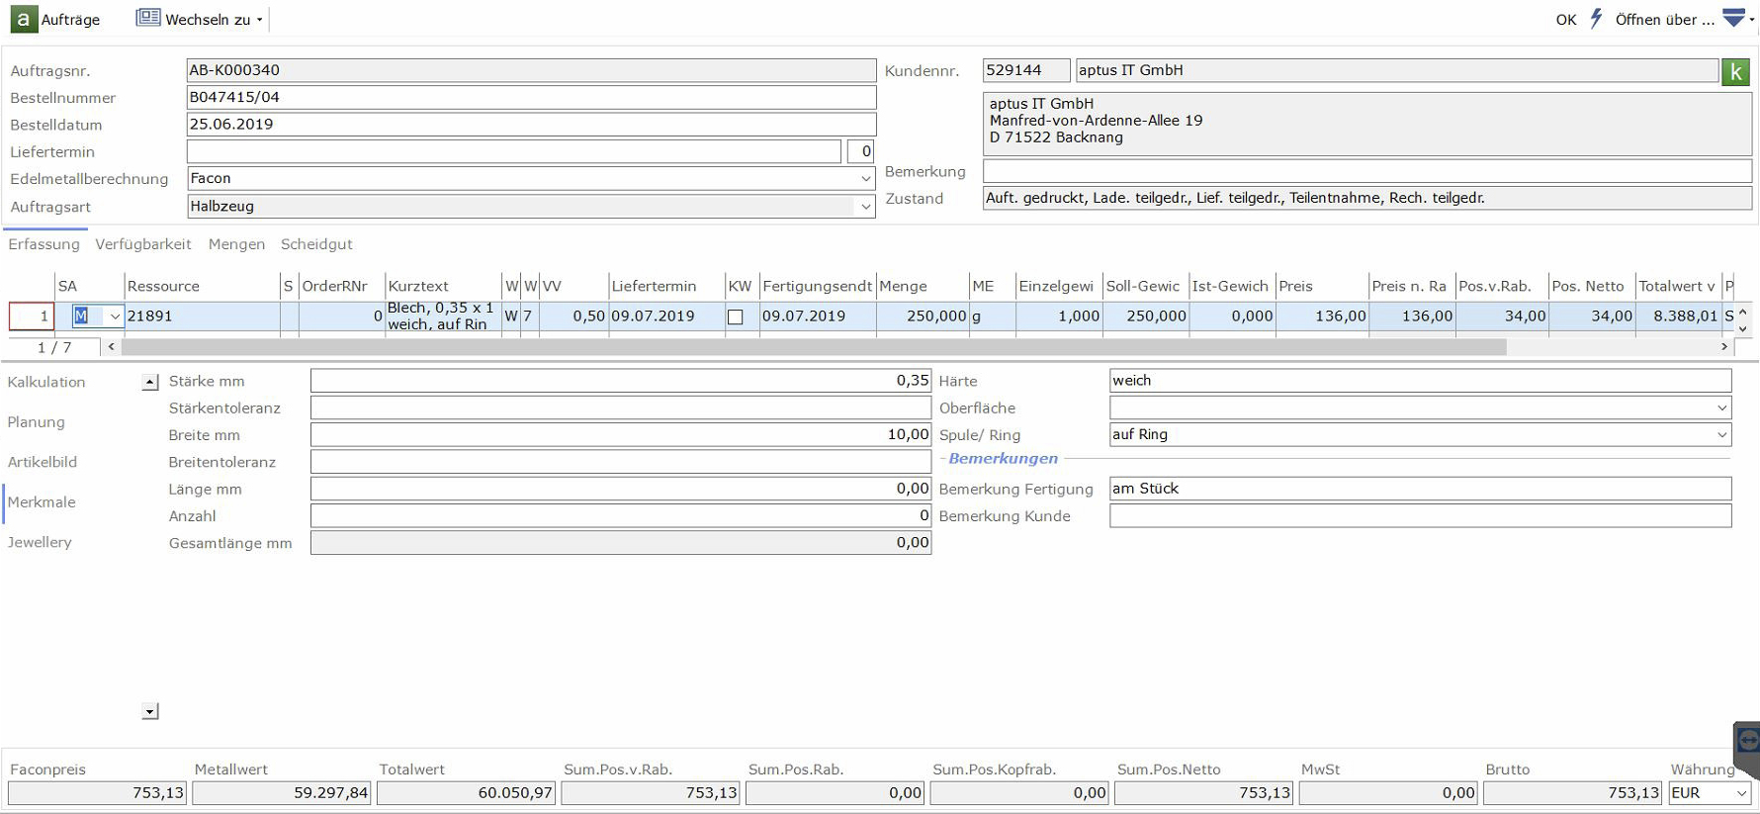Open the SA dropdown in row 1

115,317
